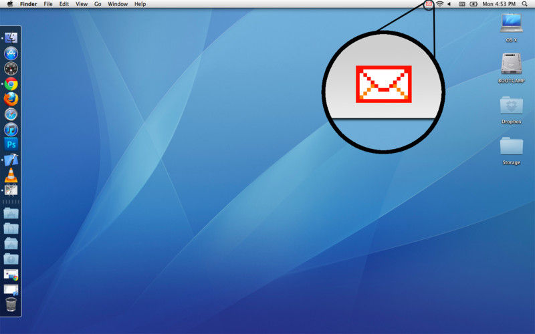Launch VLC media player from the dock

(x=11, y=176)
